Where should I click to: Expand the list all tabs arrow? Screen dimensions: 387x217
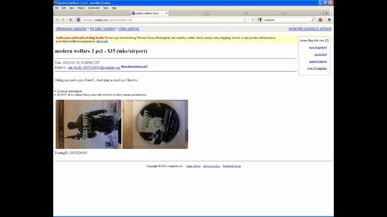331,13
